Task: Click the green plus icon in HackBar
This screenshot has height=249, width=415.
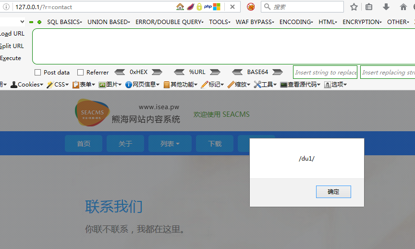Action: pos(39,22)
